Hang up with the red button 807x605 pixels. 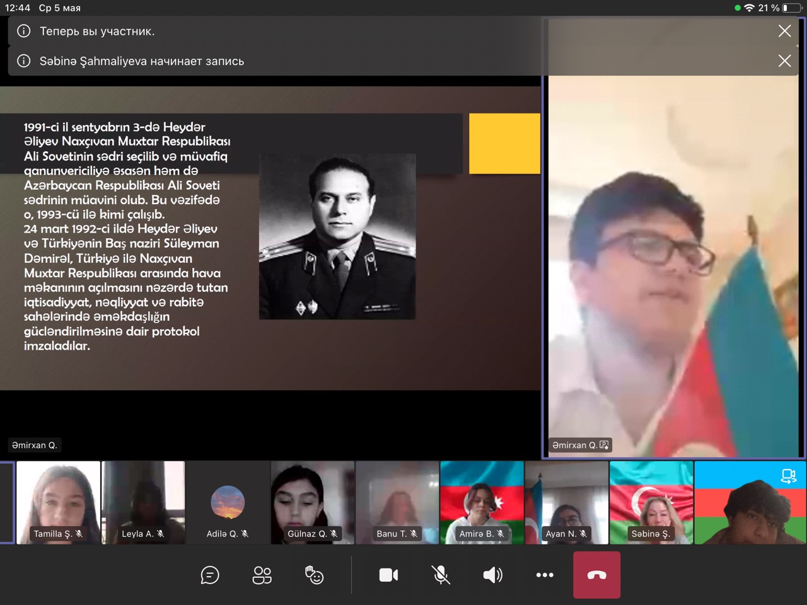tap(596, 575)
